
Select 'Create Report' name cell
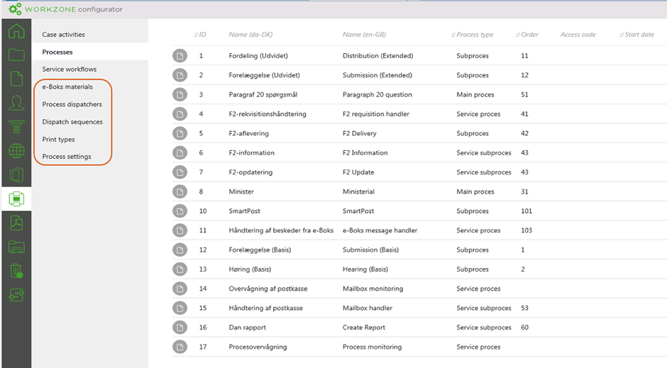tap(364, 328)
